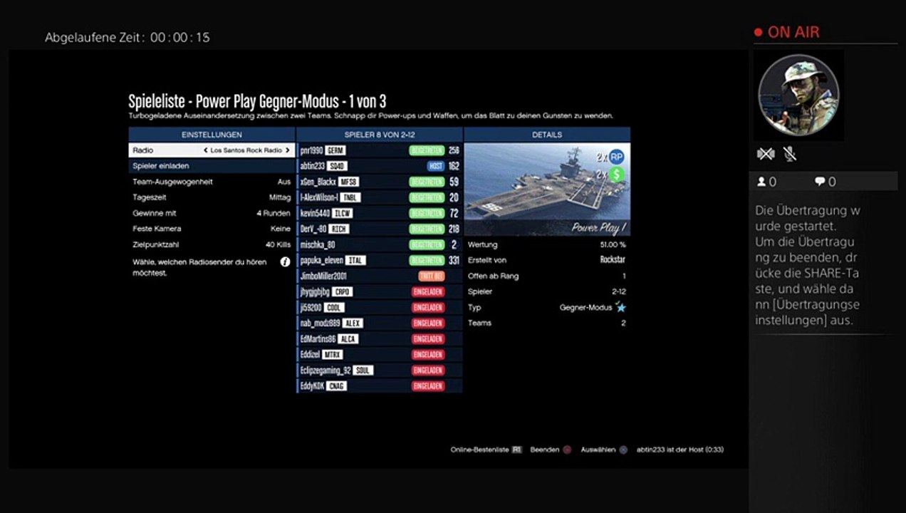The height and width of the screenshot is (513, 906).
Task: Select player pnr1990 in the list
Action: click(379, 150)
